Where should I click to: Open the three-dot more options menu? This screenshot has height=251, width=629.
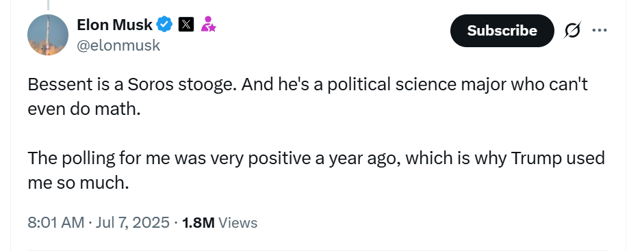point(600,30)
